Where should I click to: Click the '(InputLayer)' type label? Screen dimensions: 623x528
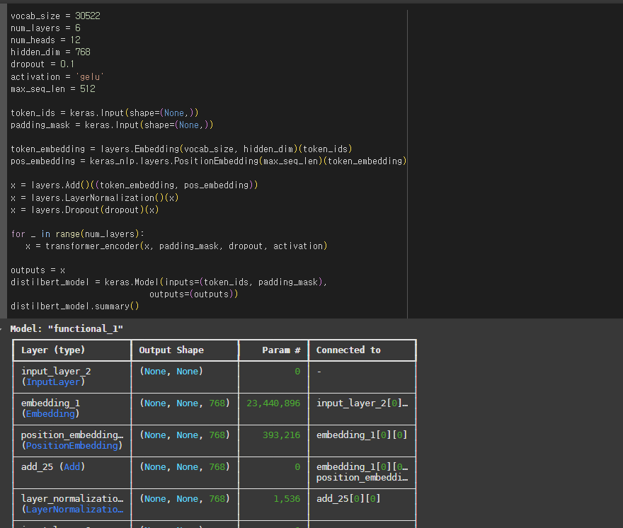coord(53,381)
